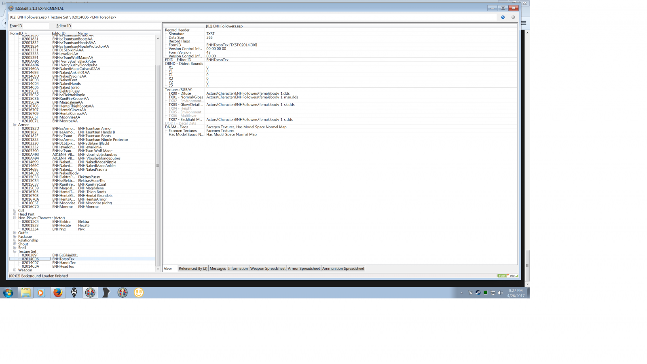The width and height of the screenshot is (647, 364).
Task: Select the ENHHecate Hecate NPC record
Action: pos(82,225)
